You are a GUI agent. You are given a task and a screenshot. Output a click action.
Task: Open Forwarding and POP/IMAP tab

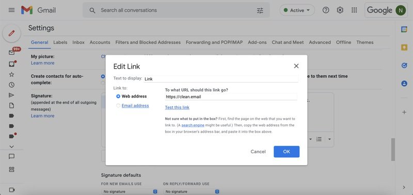click(214, 42)
